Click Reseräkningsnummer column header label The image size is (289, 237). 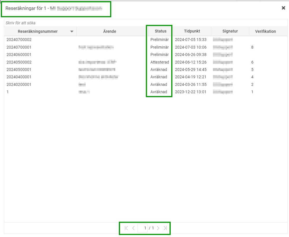point(38,31)
